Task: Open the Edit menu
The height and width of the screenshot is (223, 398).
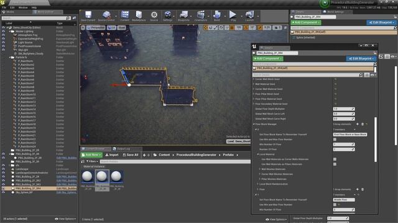Action: pos(12,7)
